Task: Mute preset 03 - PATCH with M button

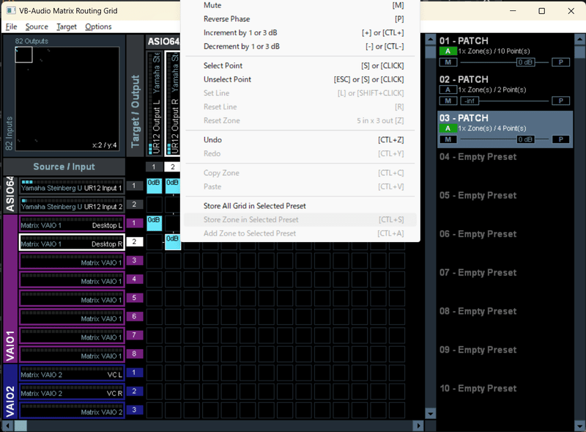Action: [x=448, y=139]
